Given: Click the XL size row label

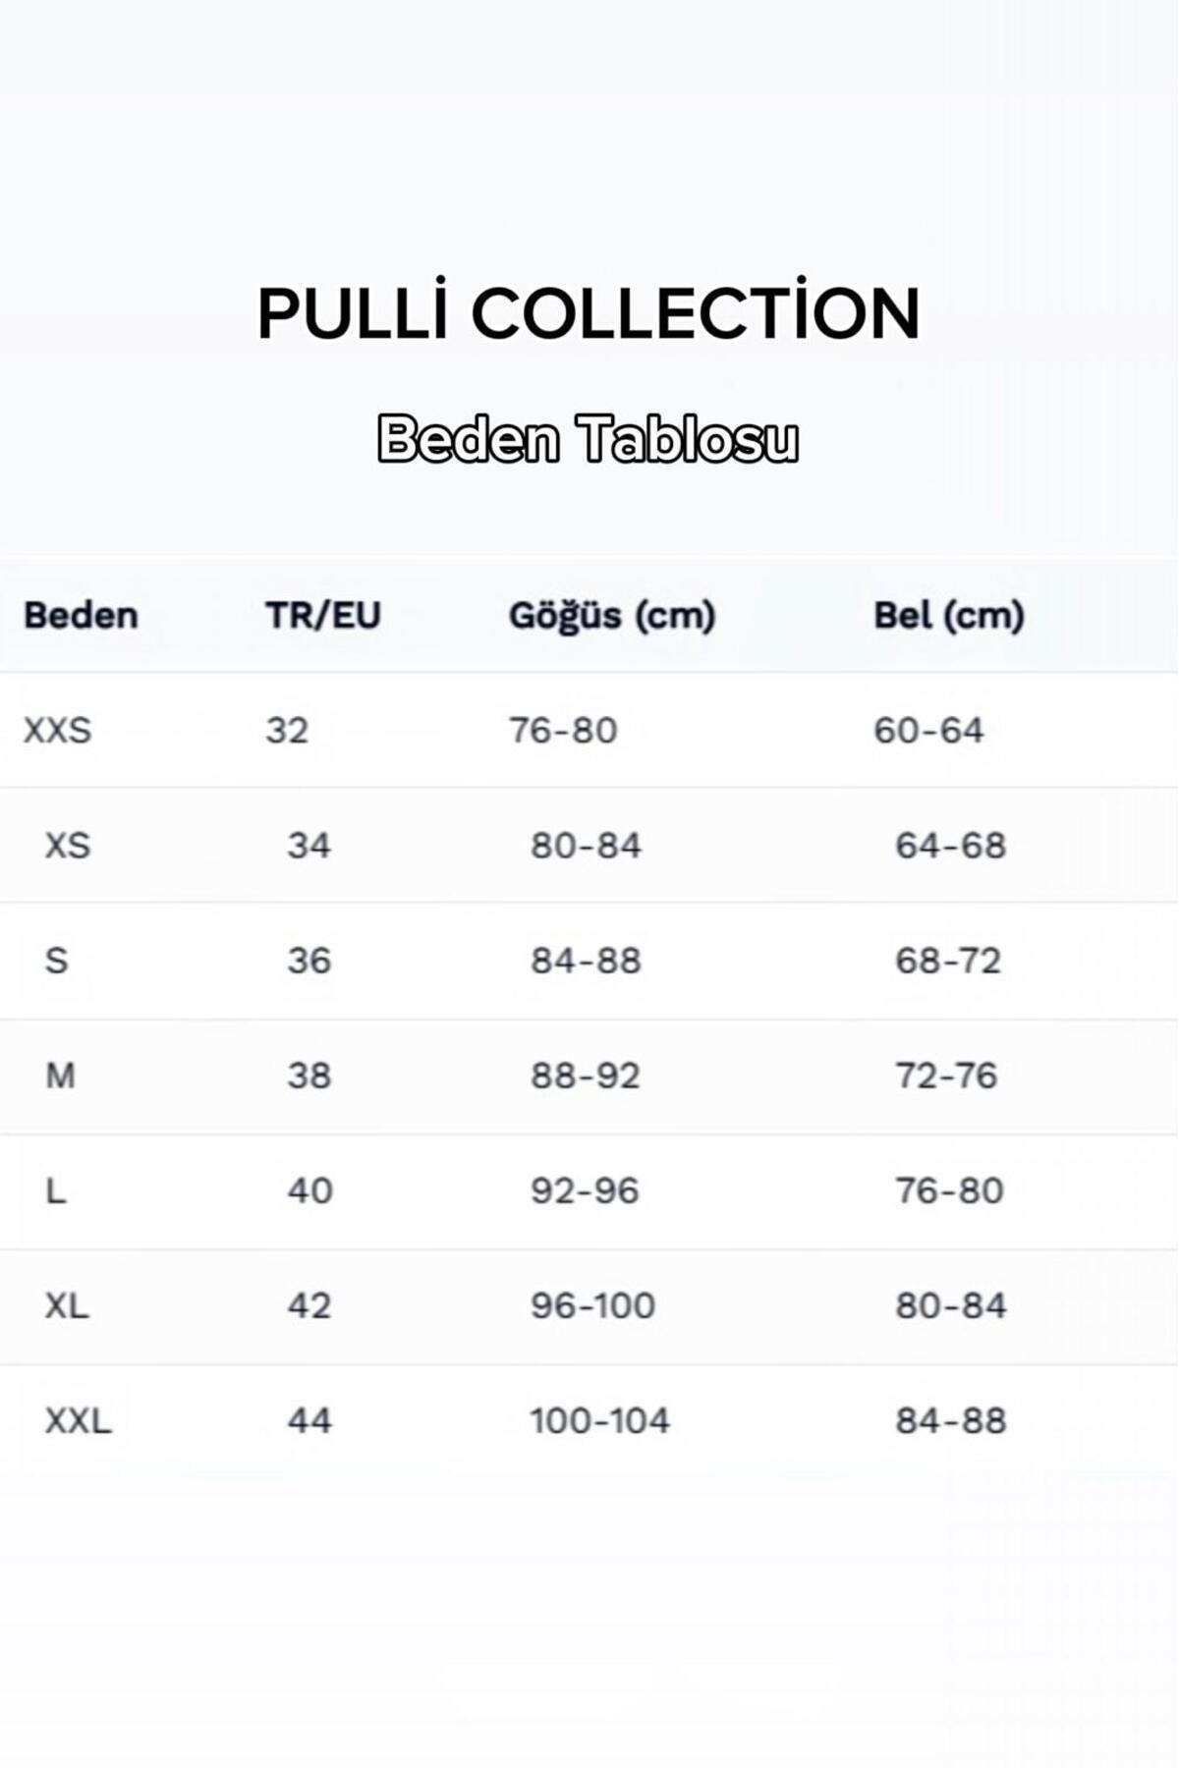Looking at the screenshot, I should [67, 1305].
